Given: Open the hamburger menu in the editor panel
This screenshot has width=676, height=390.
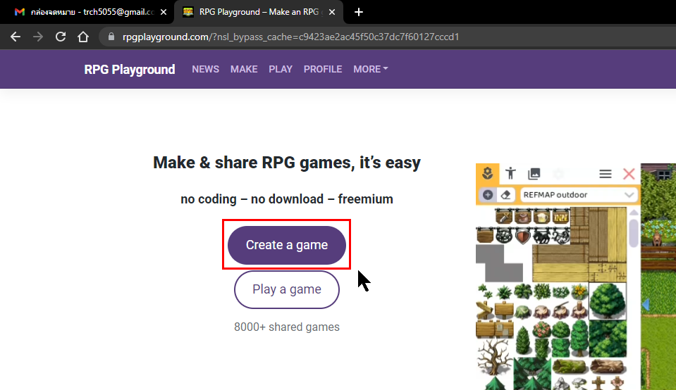Looking at the screenshot, I should tap(606, 174).
